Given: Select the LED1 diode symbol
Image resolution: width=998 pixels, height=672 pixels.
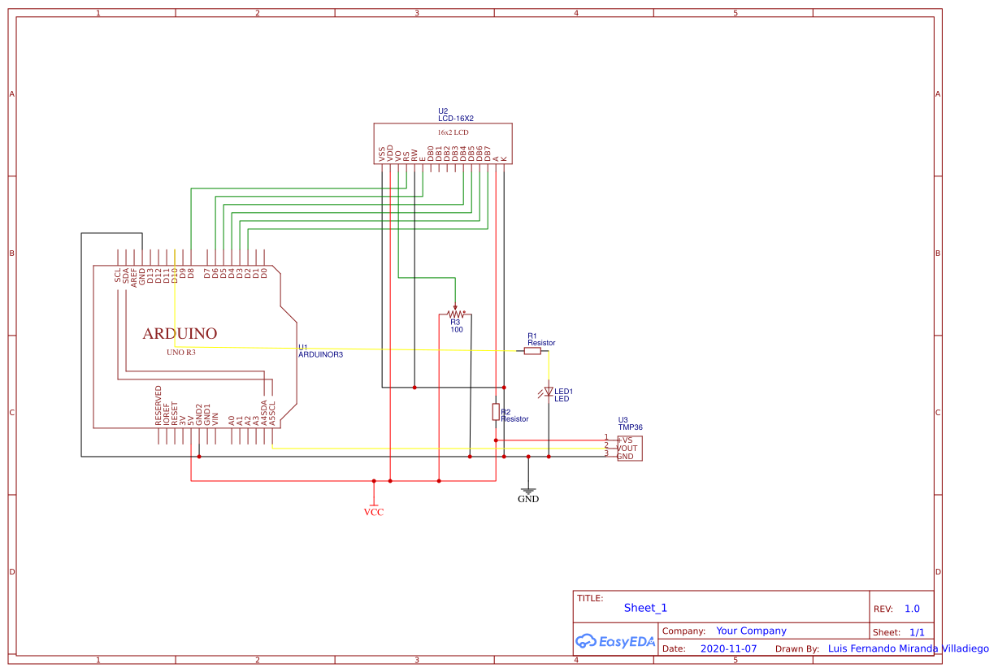Looking at the screenshot, I should (548, 391).
